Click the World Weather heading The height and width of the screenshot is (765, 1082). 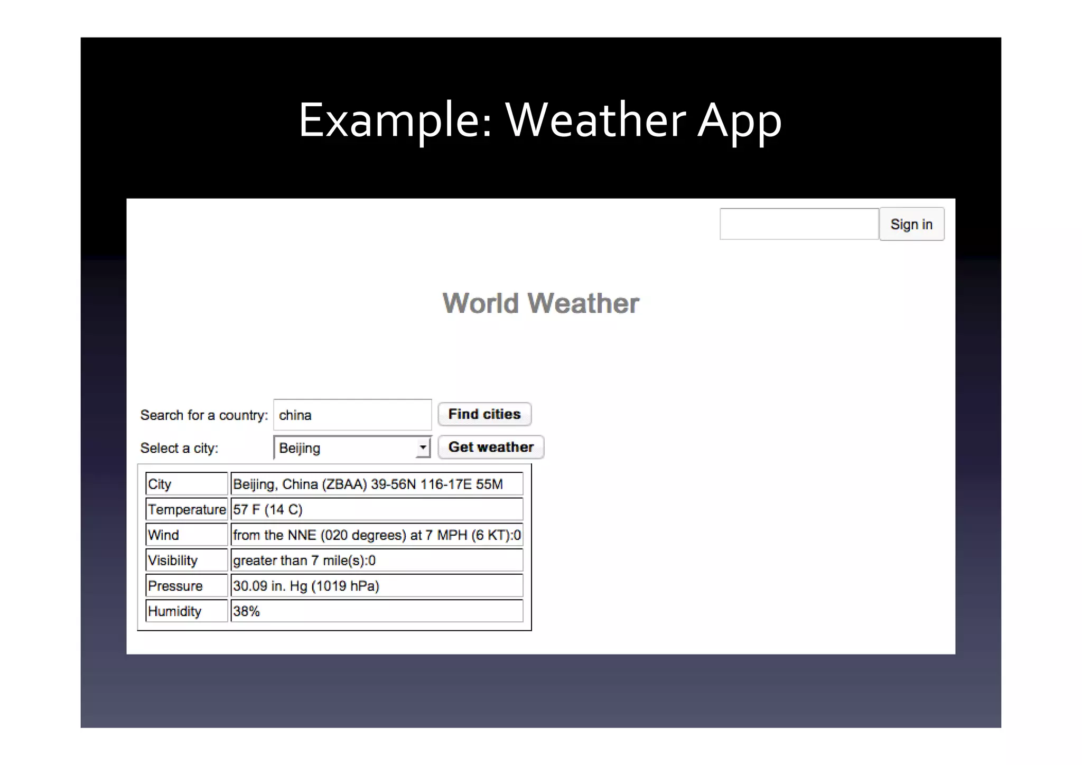coord(540,303)
